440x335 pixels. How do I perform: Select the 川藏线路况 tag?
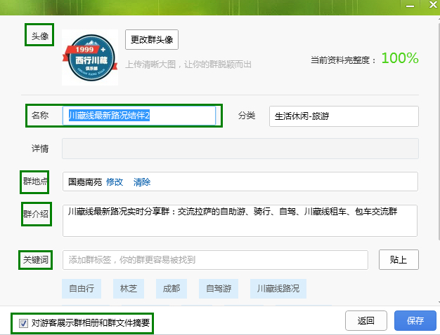(278, 288)
